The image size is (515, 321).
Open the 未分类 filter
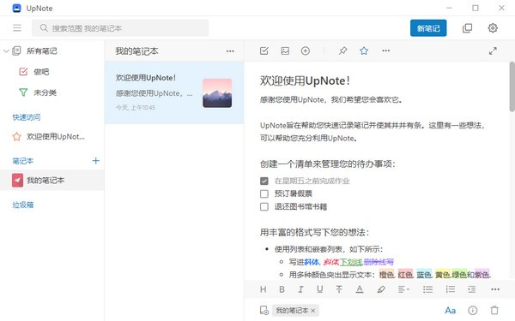[x=45, y=92]
